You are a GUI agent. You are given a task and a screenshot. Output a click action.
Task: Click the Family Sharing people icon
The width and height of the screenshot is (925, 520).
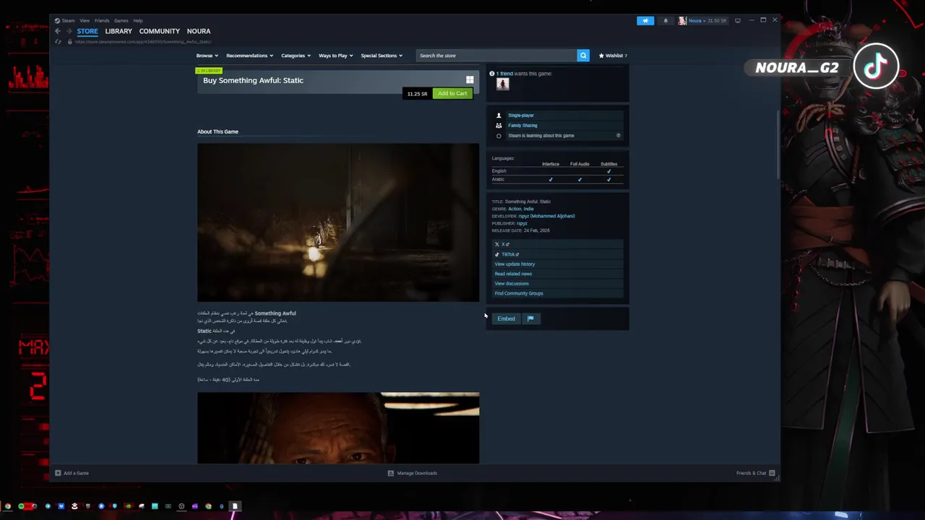pyautogui.click(x=499, y=126)
